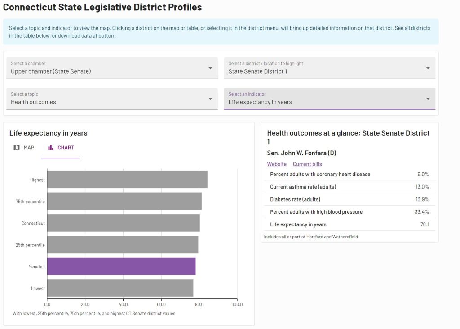Click the purple Senate 1 bar
This screenshot has height=329, width=460.
[121, 266]
